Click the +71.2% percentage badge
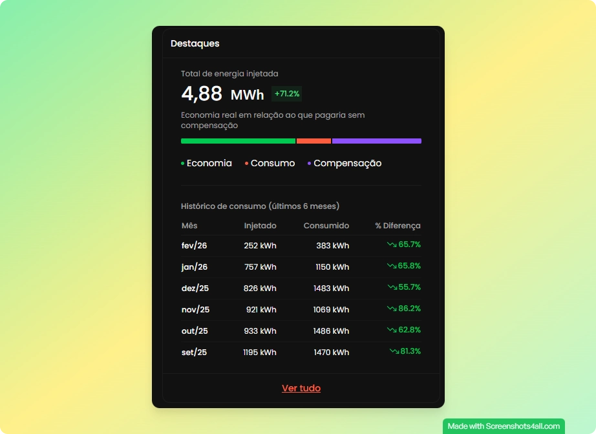Viewport: 596px width, 434px height. pyautogui.click(x=287, y=94)
